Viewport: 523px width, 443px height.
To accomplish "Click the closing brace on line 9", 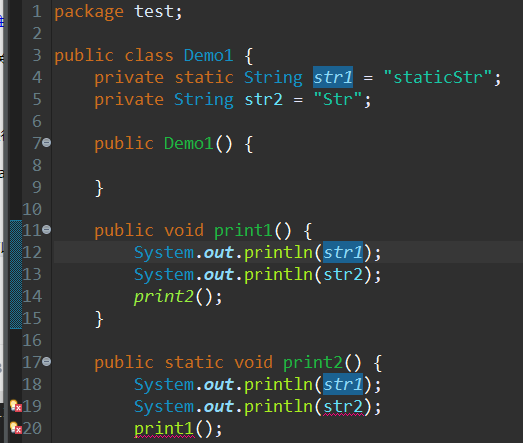I will (99, 188).
